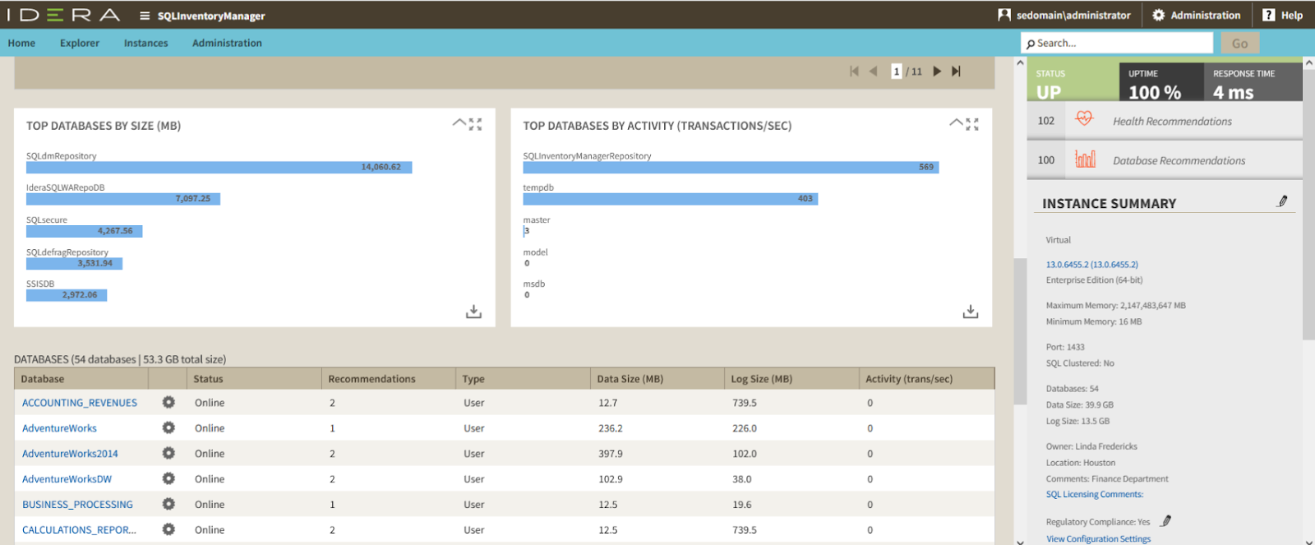Export the Top Databases by Size chart

coord(474,312)
